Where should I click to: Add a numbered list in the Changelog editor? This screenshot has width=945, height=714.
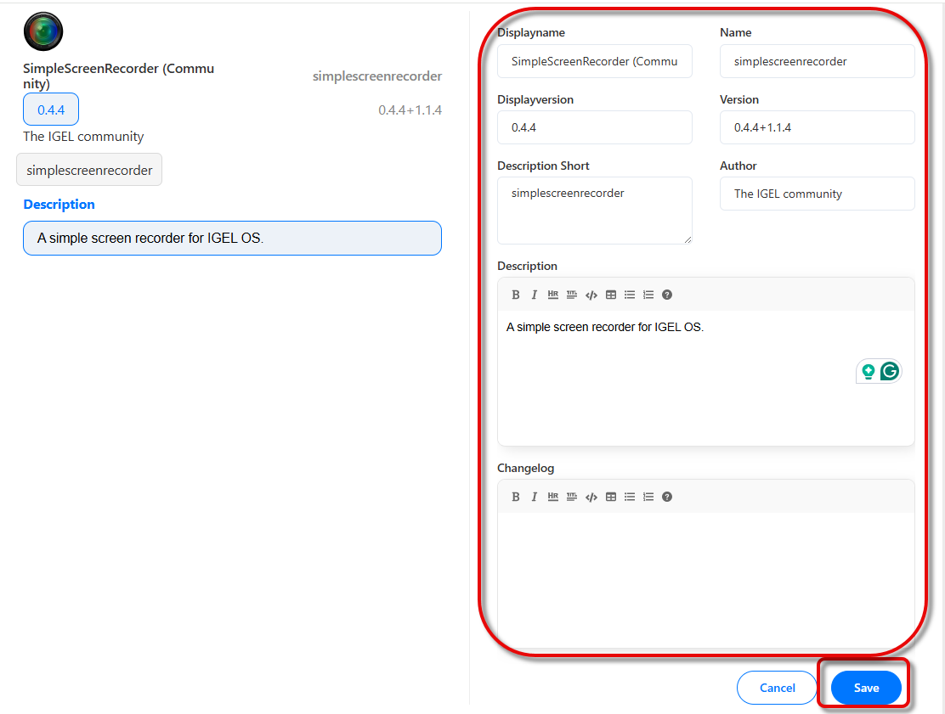click(648, 497)
